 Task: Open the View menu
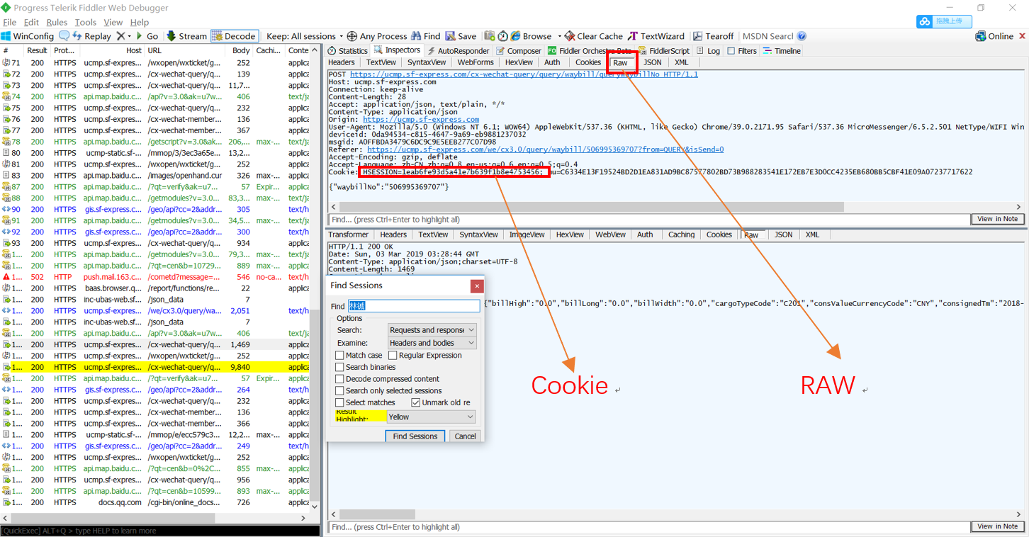coord(113,22)
